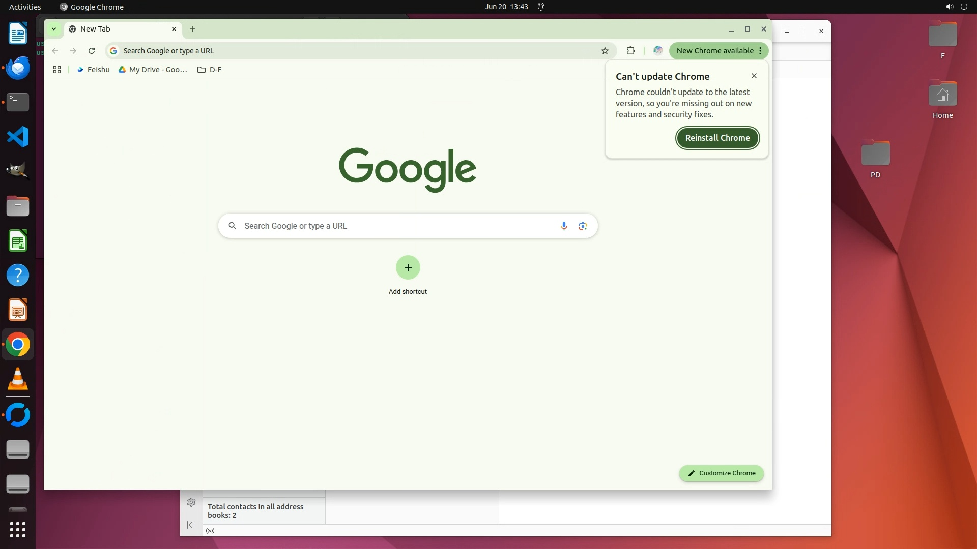Open the Feishu bookmark

coord(93,70)
